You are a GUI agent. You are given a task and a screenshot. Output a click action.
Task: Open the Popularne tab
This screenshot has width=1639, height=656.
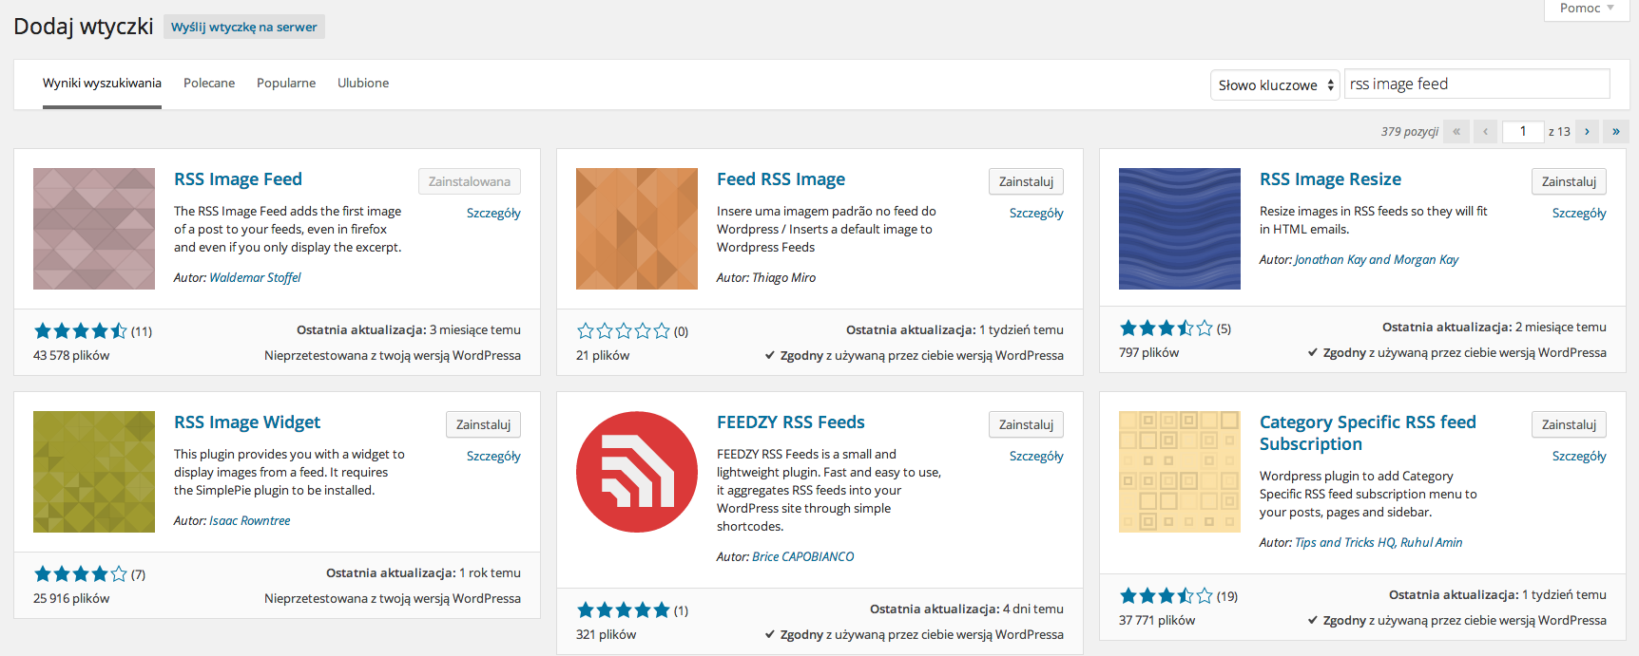pos(286,84)
